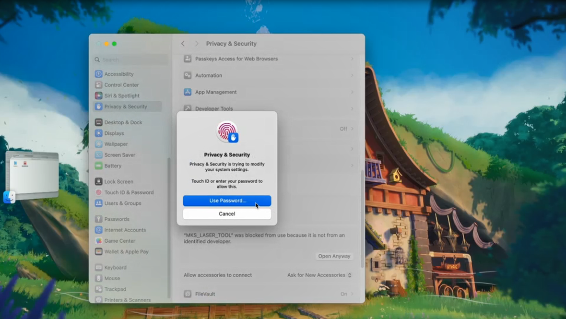Expand the App Management chevron

point(352,92)
